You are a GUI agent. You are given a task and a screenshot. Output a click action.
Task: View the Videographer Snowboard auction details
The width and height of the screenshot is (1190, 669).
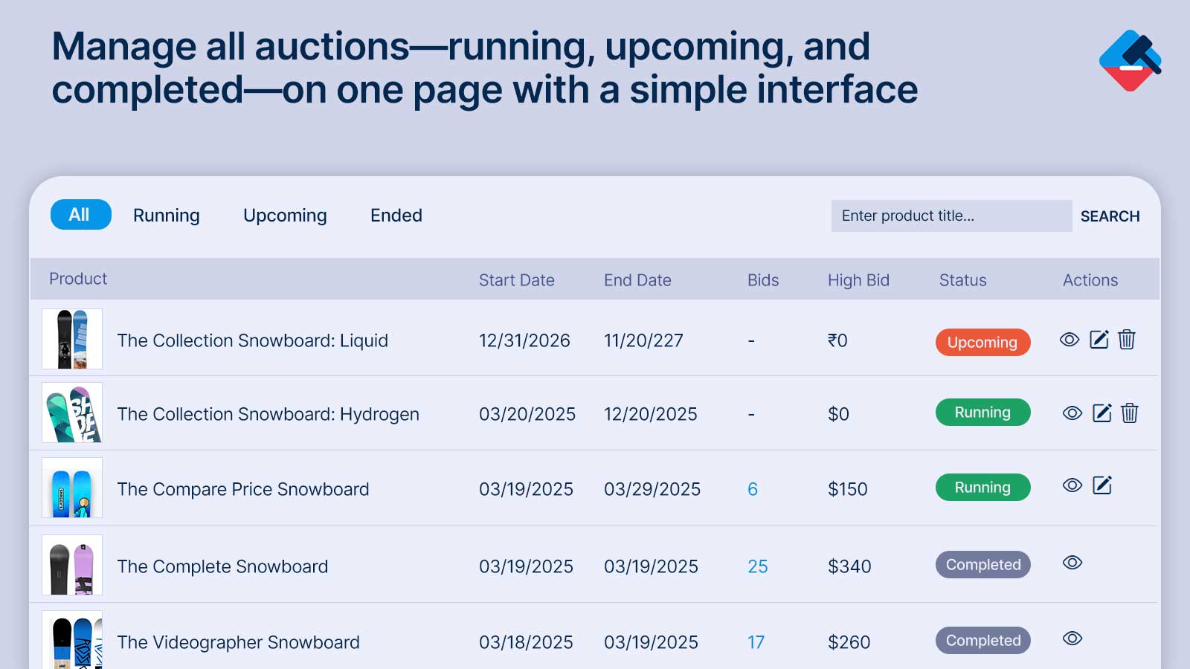pos(1072,639)
